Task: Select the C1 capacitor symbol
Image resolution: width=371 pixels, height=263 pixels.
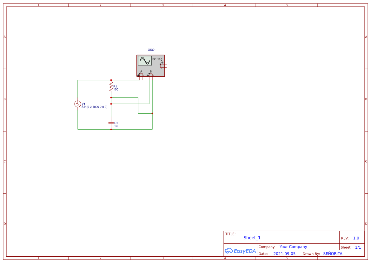Action: pos(111,123)
